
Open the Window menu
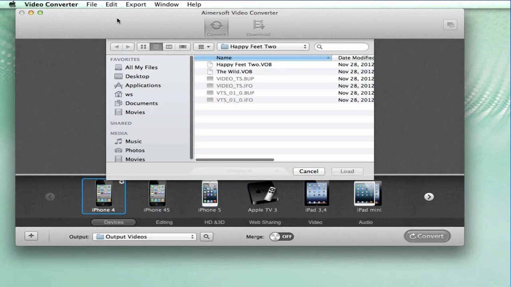166,4
